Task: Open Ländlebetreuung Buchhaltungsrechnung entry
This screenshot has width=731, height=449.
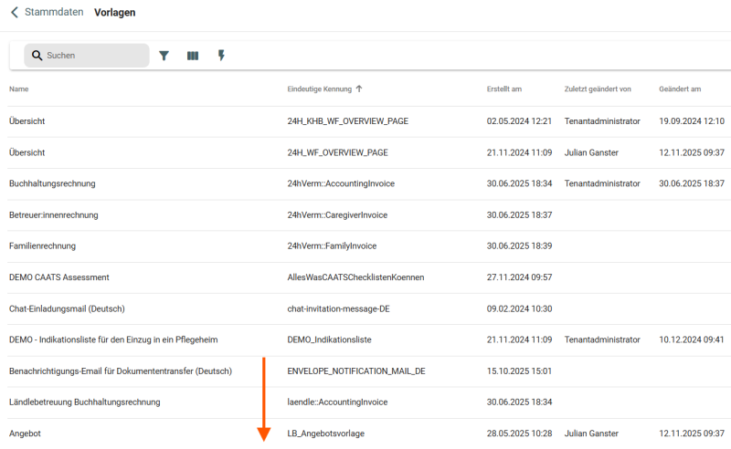Action: click(x=84, y=402)
